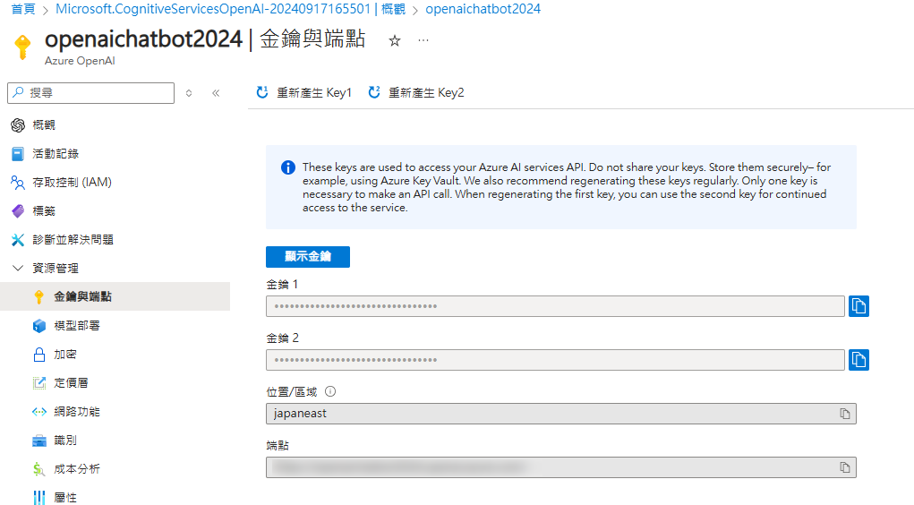
Task: Regenerate Key2 from the toolbar
Action: [x=416, y=93]
